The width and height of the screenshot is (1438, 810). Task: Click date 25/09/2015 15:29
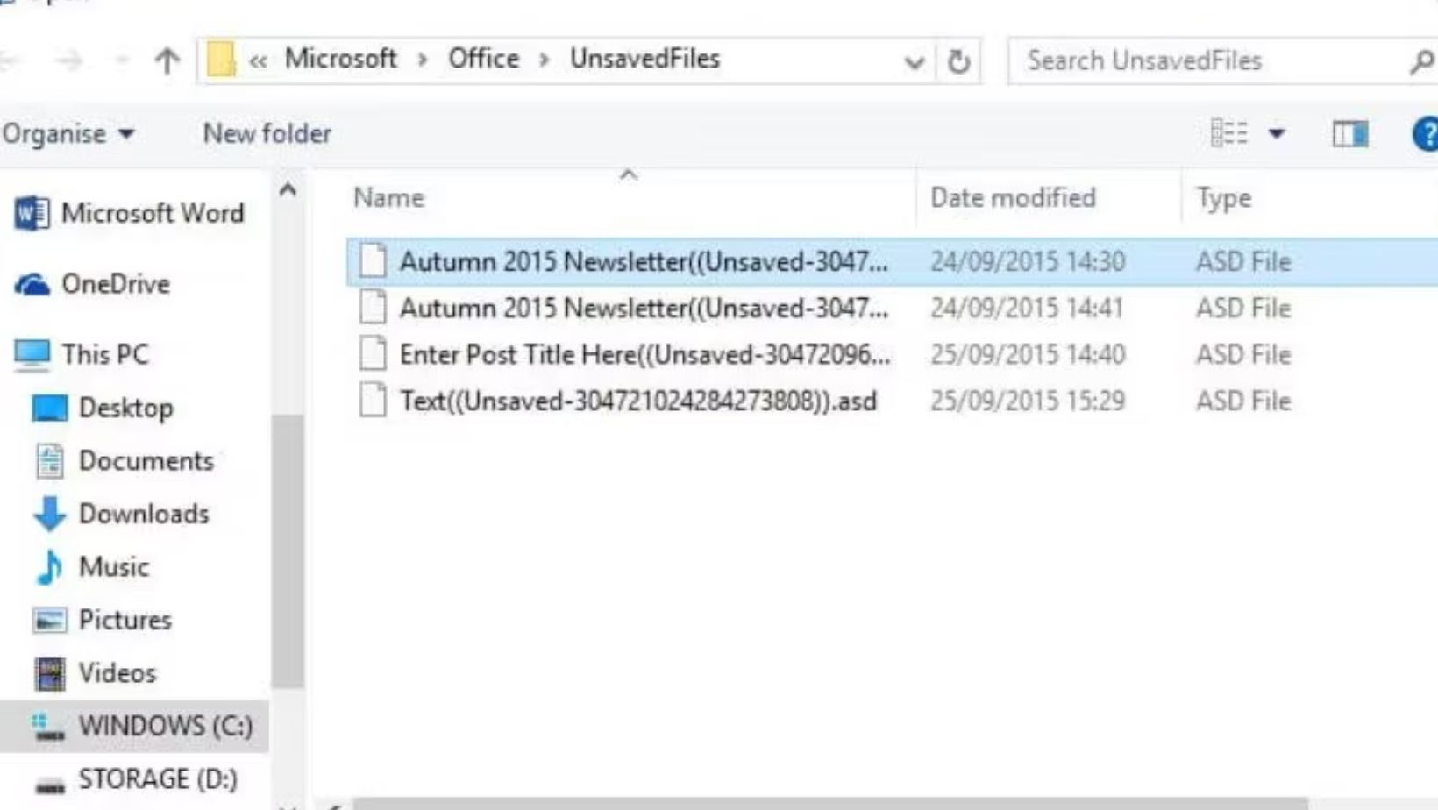tap(1028, 401)
